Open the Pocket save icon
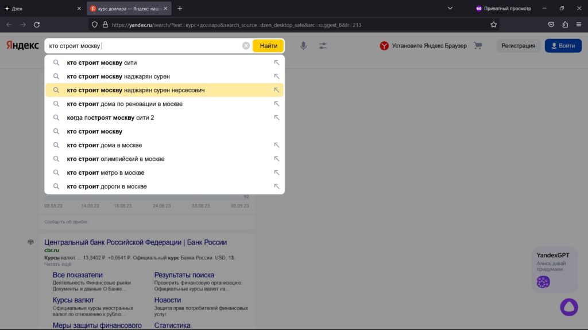 pyautogui.click(x=551, y=25)
